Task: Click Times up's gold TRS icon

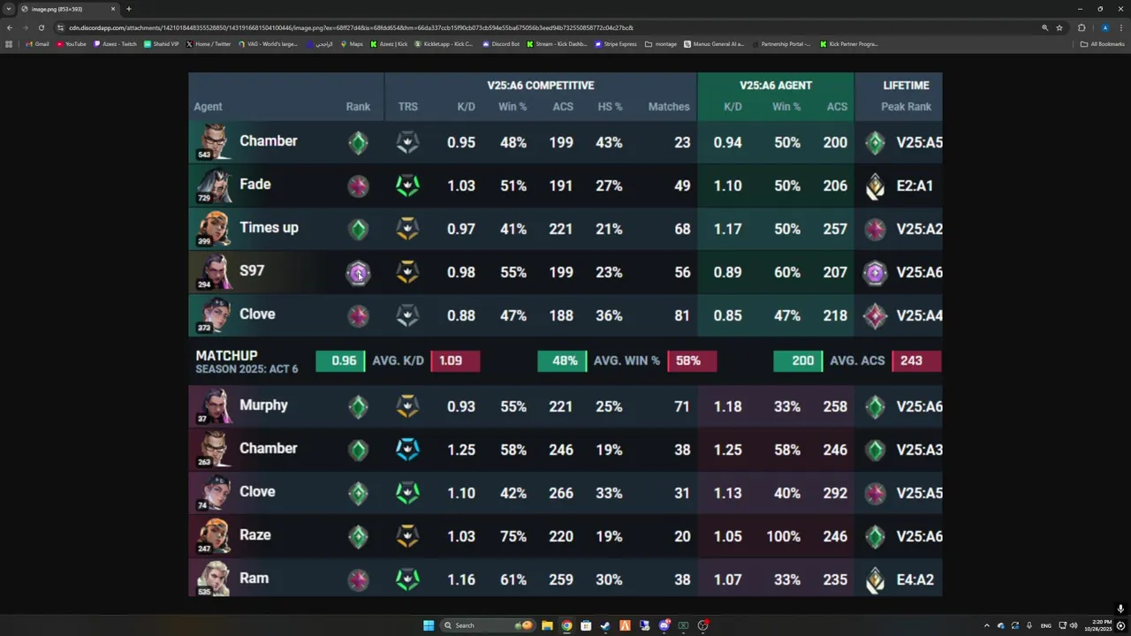Action: pos(407,229)
